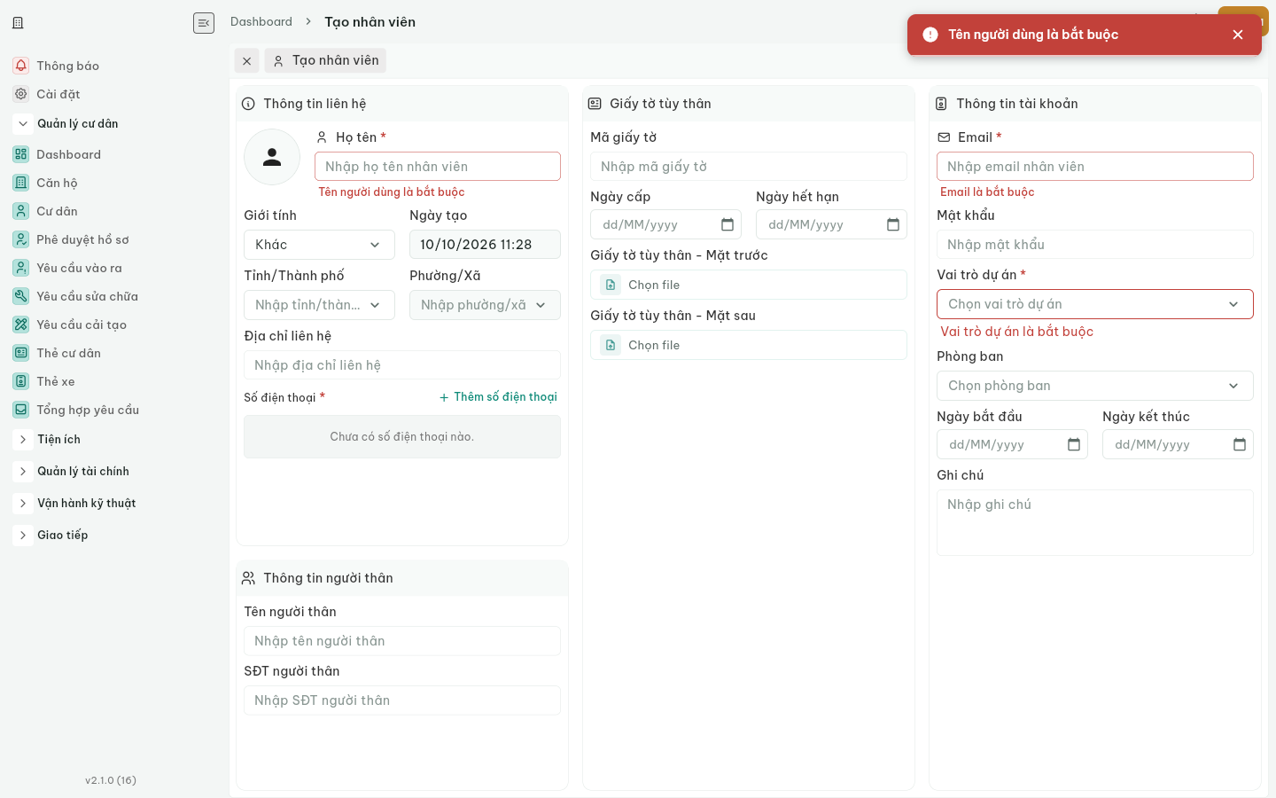Open calendar for Ngày kết thúc
The image size is (1276, 798).
[x=1240, y=445]
